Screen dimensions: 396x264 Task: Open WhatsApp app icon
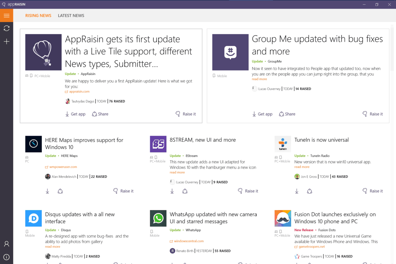point(158,218)
